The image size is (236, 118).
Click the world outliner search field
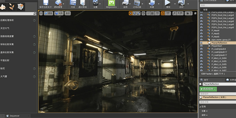(218, 5)
